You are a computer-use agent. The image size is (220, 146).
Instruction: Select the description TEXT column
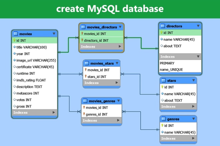point(35,87)
